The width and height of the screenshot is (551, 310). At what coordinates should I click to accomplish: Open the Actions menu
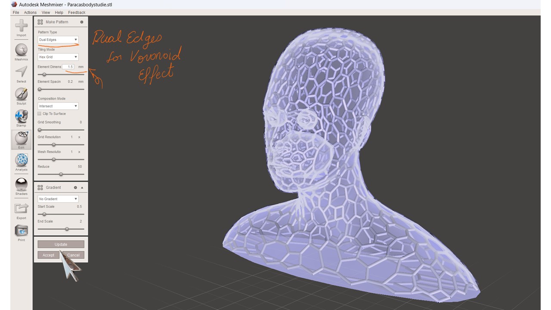(x=30, y=12)
